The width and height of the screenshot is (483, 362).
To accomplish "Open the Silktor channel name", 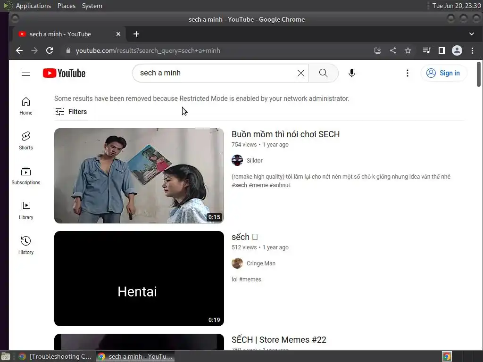I will (x=254, y=160).
